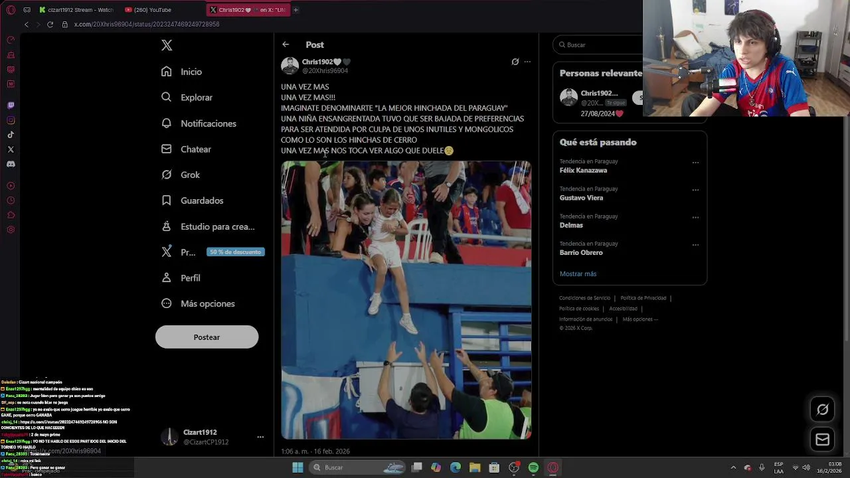Viewport: 850px width, 478px height.
Task: Open the post timestamp 16 feb. 2026
Action: coord(315,451)
